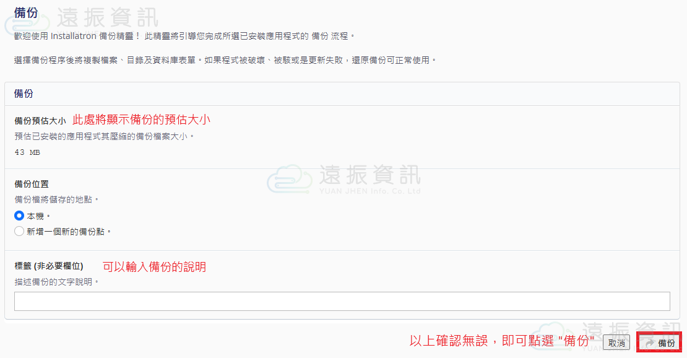This screenshot has height=358, width=687.
Task: Click the red 可以輸入備份的說明 annotation
Action: [x=154, y=267]
